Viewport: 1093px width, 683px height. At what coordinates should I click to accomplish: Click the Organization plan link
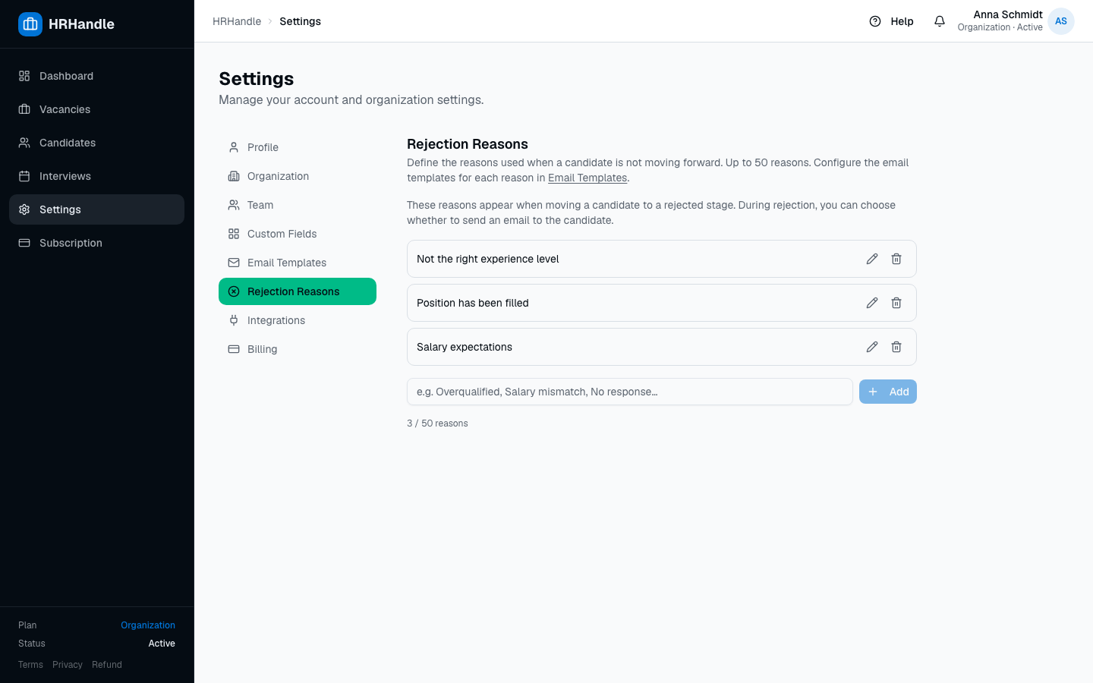[x=148, y=625]
